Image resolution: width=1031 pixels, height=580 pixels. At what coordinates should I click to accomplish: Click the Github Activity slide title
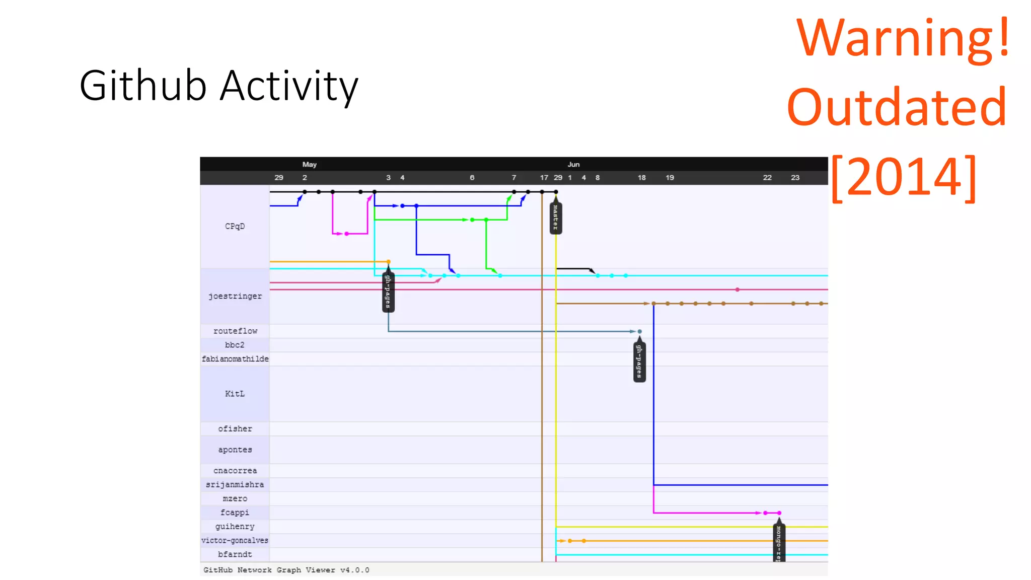[219, 86]
